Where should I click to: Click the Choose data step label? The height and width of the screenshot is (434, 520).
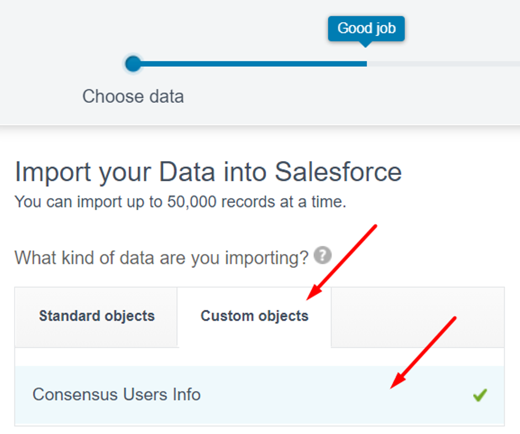[x=133, y=97]
